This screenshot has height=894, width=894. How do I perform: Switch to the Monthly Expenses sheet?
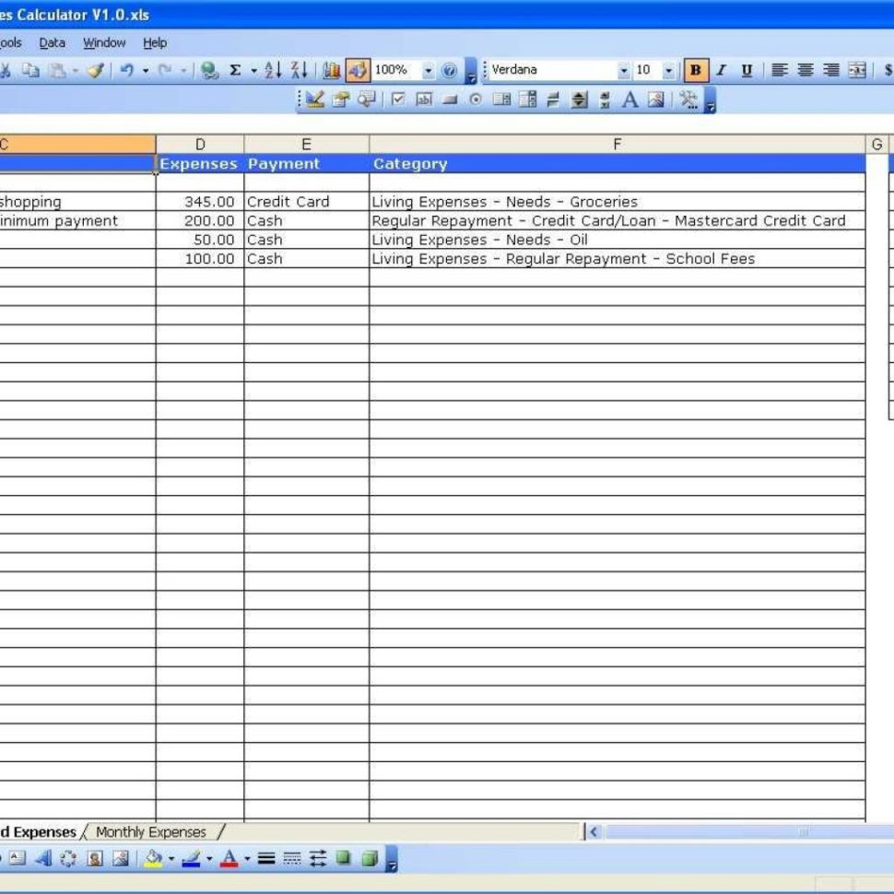[x=152, y=832]
